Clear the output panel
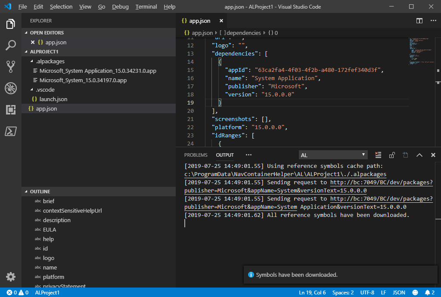Screen dimensions: 441x297 [x=378, y=155]
